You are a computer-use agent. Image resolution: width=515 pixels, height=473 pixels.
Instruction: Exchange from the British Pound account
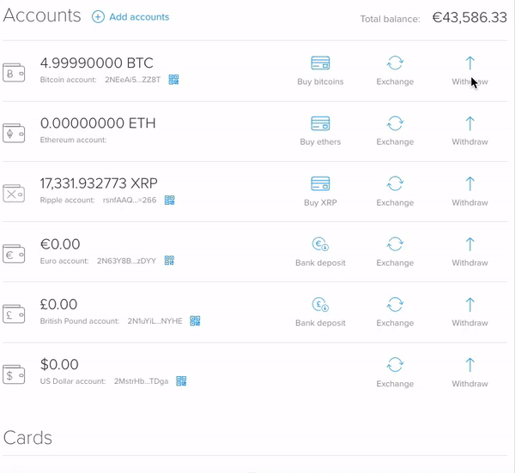point(395,312)
